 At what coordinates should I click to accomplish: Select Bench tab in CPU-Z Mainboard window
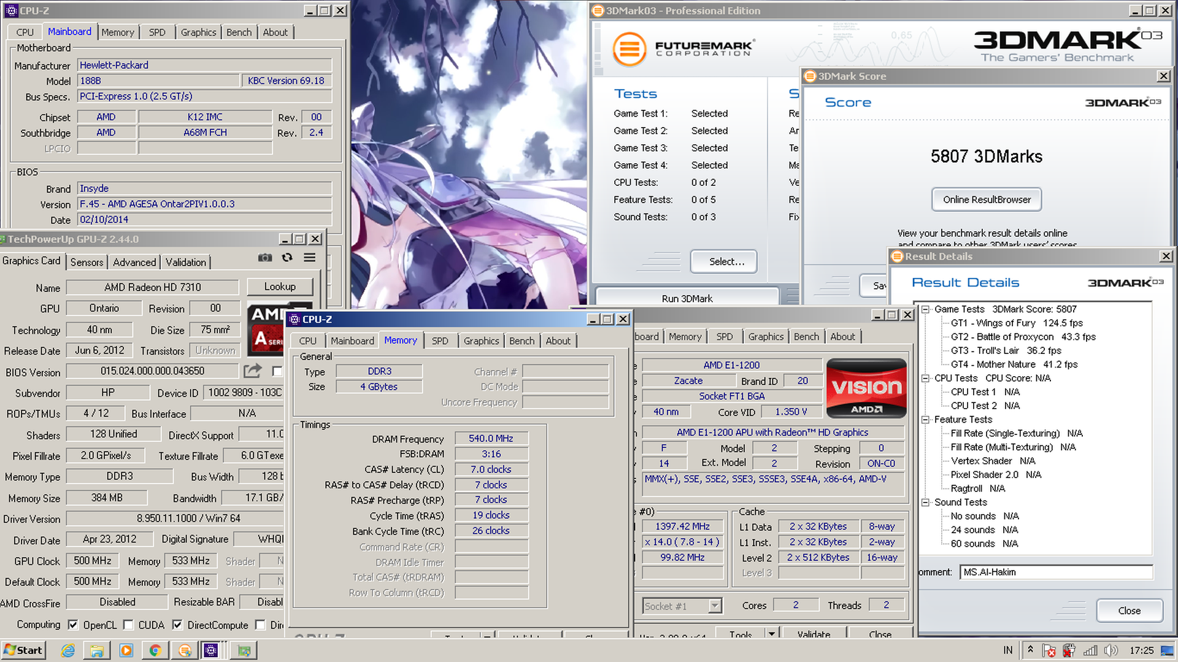(x=239, y=32)
